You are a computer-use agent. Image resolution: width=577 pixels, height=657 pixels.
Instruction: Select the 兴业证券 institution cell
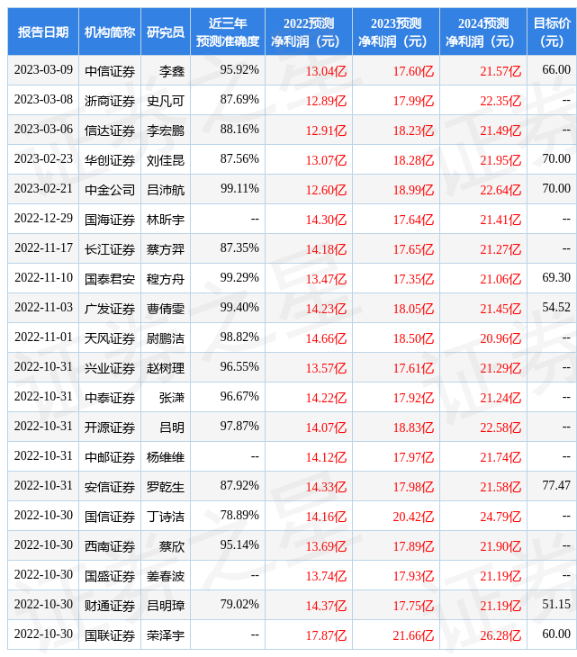110,368
